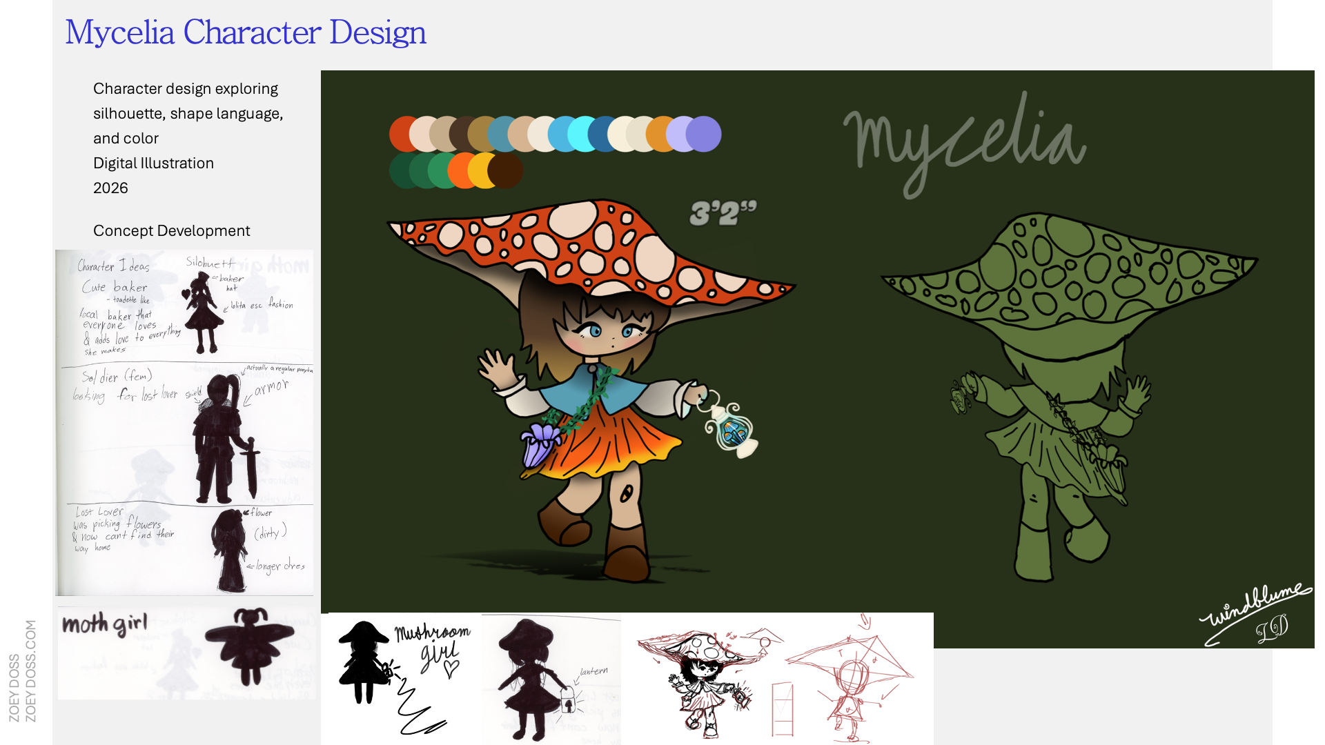Click the windblume signature

point(1255,614)
